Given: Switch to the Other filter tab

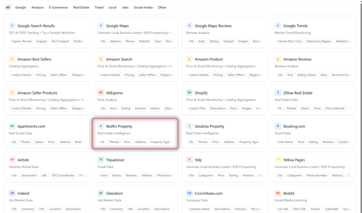Looking at the screenshot, I should coord(162,8).
